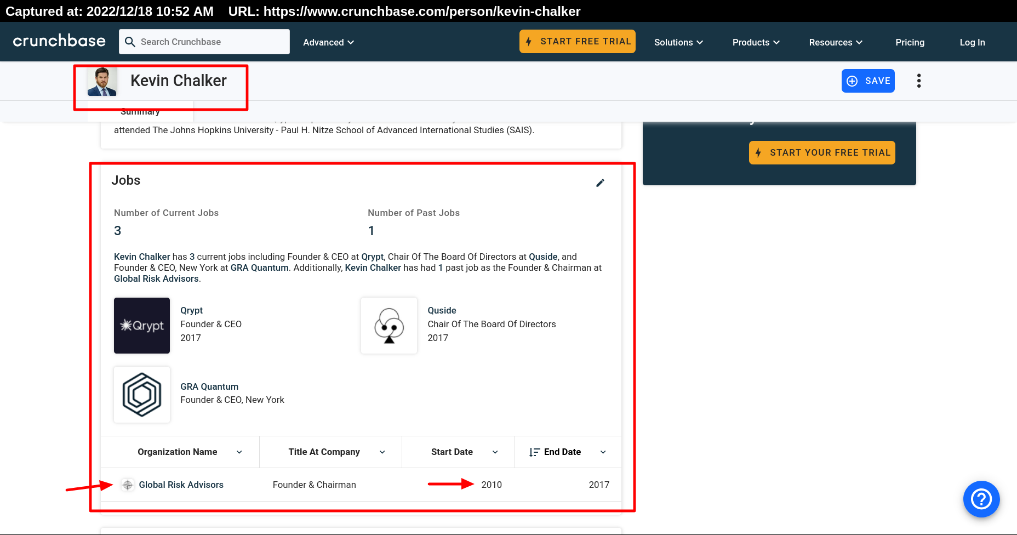Click the Crunchbase logo
This screenshot has width=1017, height=535.
59,41
